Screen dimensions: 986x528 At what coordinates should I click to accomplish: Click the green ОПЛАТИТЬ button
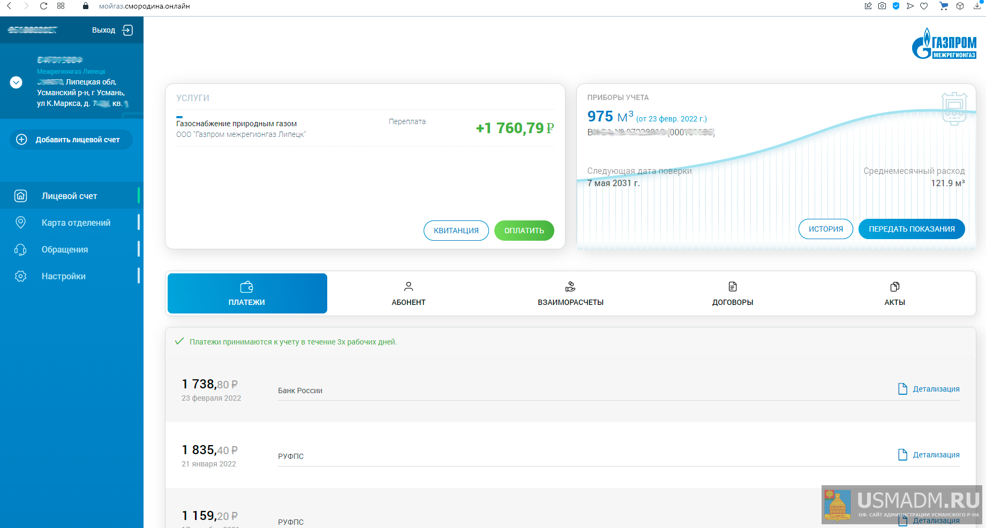[524, 231]
